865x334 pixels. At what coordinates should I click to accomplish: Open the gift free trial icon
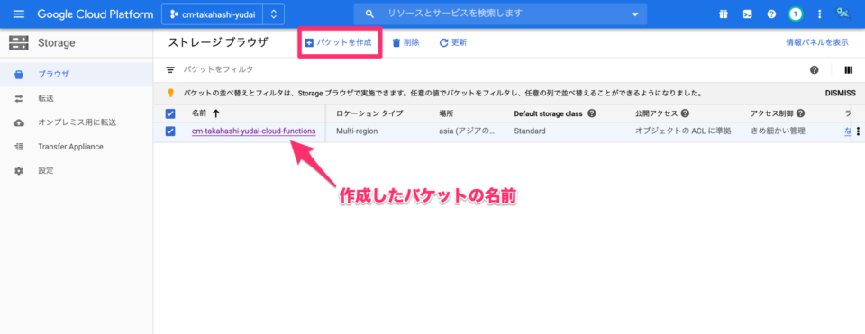click(x=724, y=14)
